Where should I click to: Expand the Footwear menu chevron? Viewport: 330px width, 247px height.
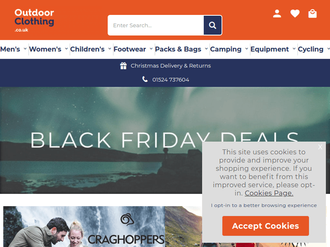pyautogui.click(x=151, y=49)
